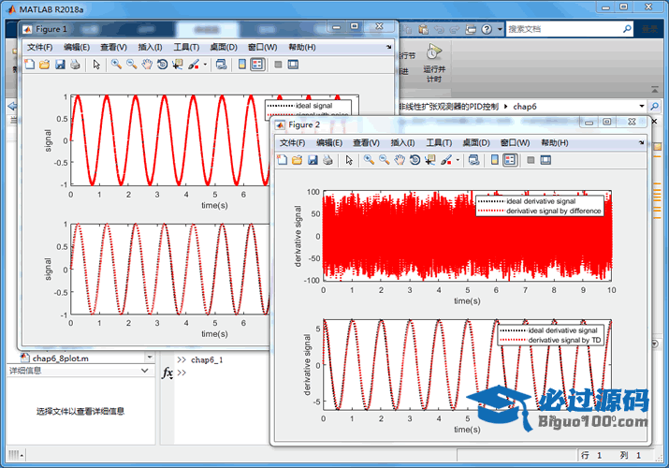Screen dimensions: 669x468
Task: Toggle Insert Legend icon in Figure 2
Action: click(x=510, y=160)
